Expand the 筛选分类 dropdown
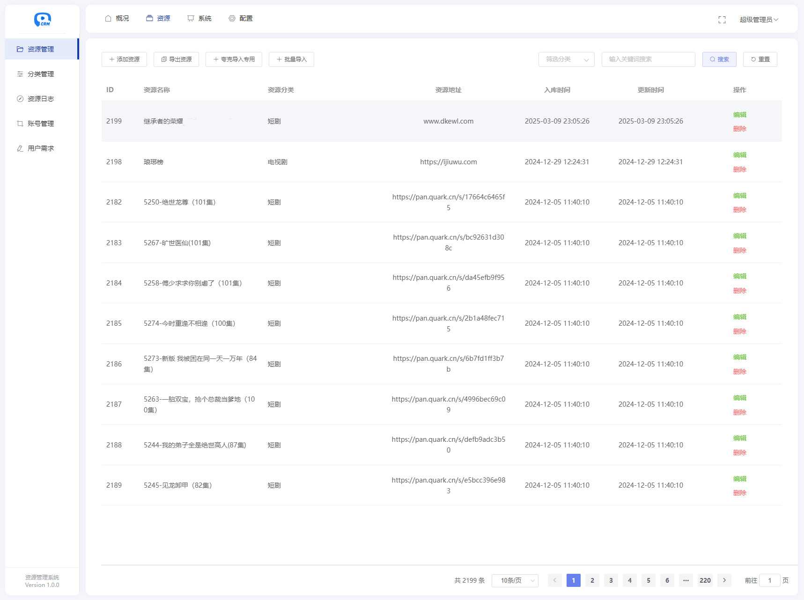Image resolution: width=804 pixels, height=600 pixels. click(x=566, y=59)
